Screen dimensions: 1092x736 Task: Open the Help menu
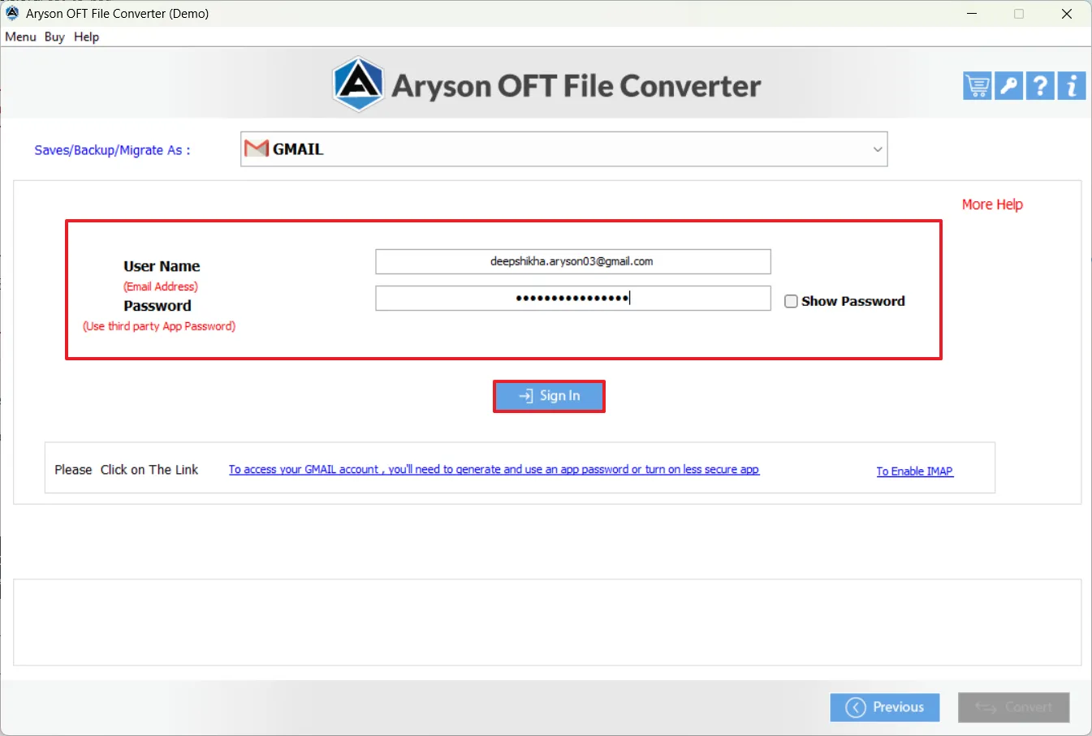click(x=86, y=37)
